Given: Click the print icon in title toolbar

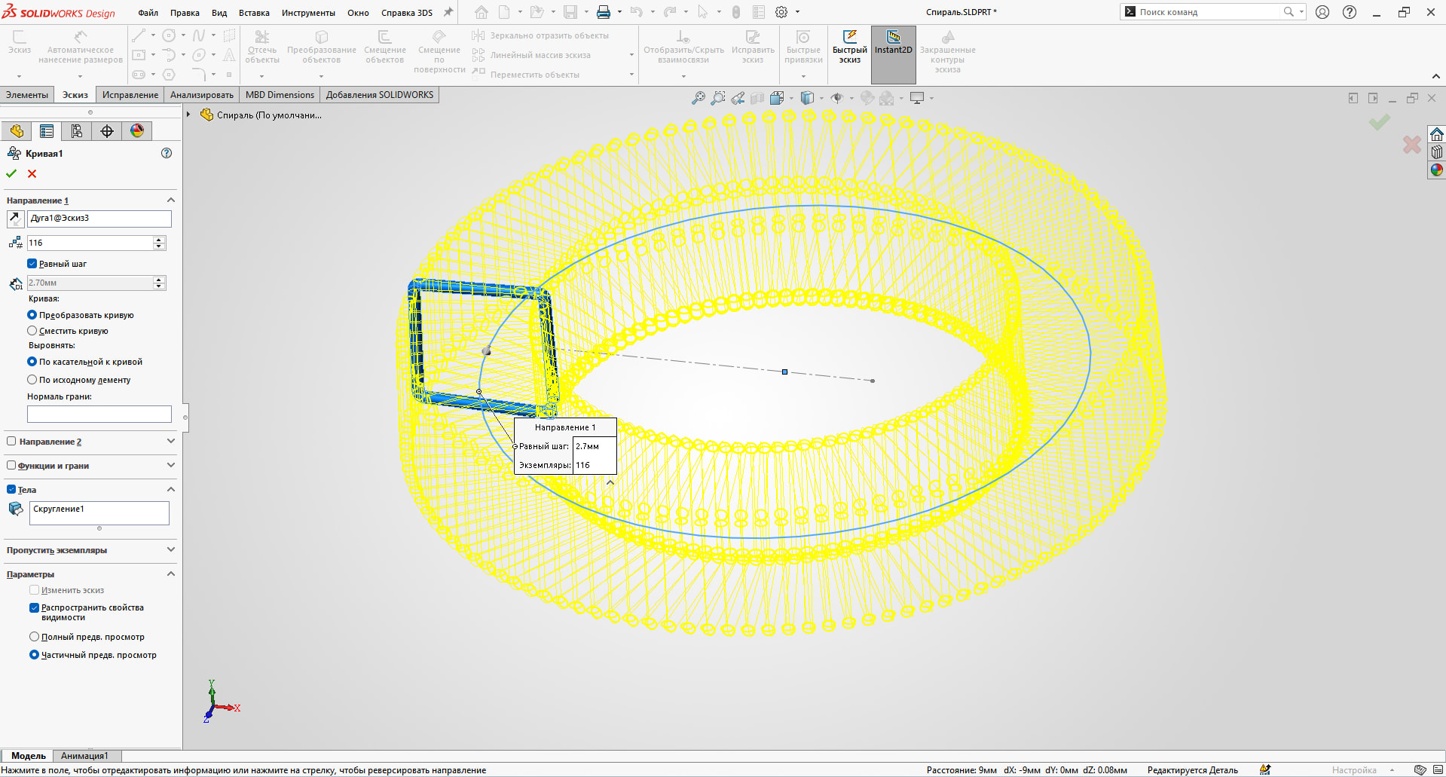Looking at the screenshot, I should click(x=604, y=12).
